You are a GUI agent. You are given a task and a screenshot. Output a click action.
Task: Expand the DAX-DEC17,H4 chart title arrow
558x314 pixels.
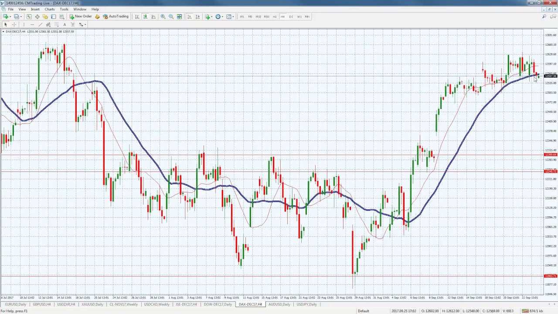(3, 31)
